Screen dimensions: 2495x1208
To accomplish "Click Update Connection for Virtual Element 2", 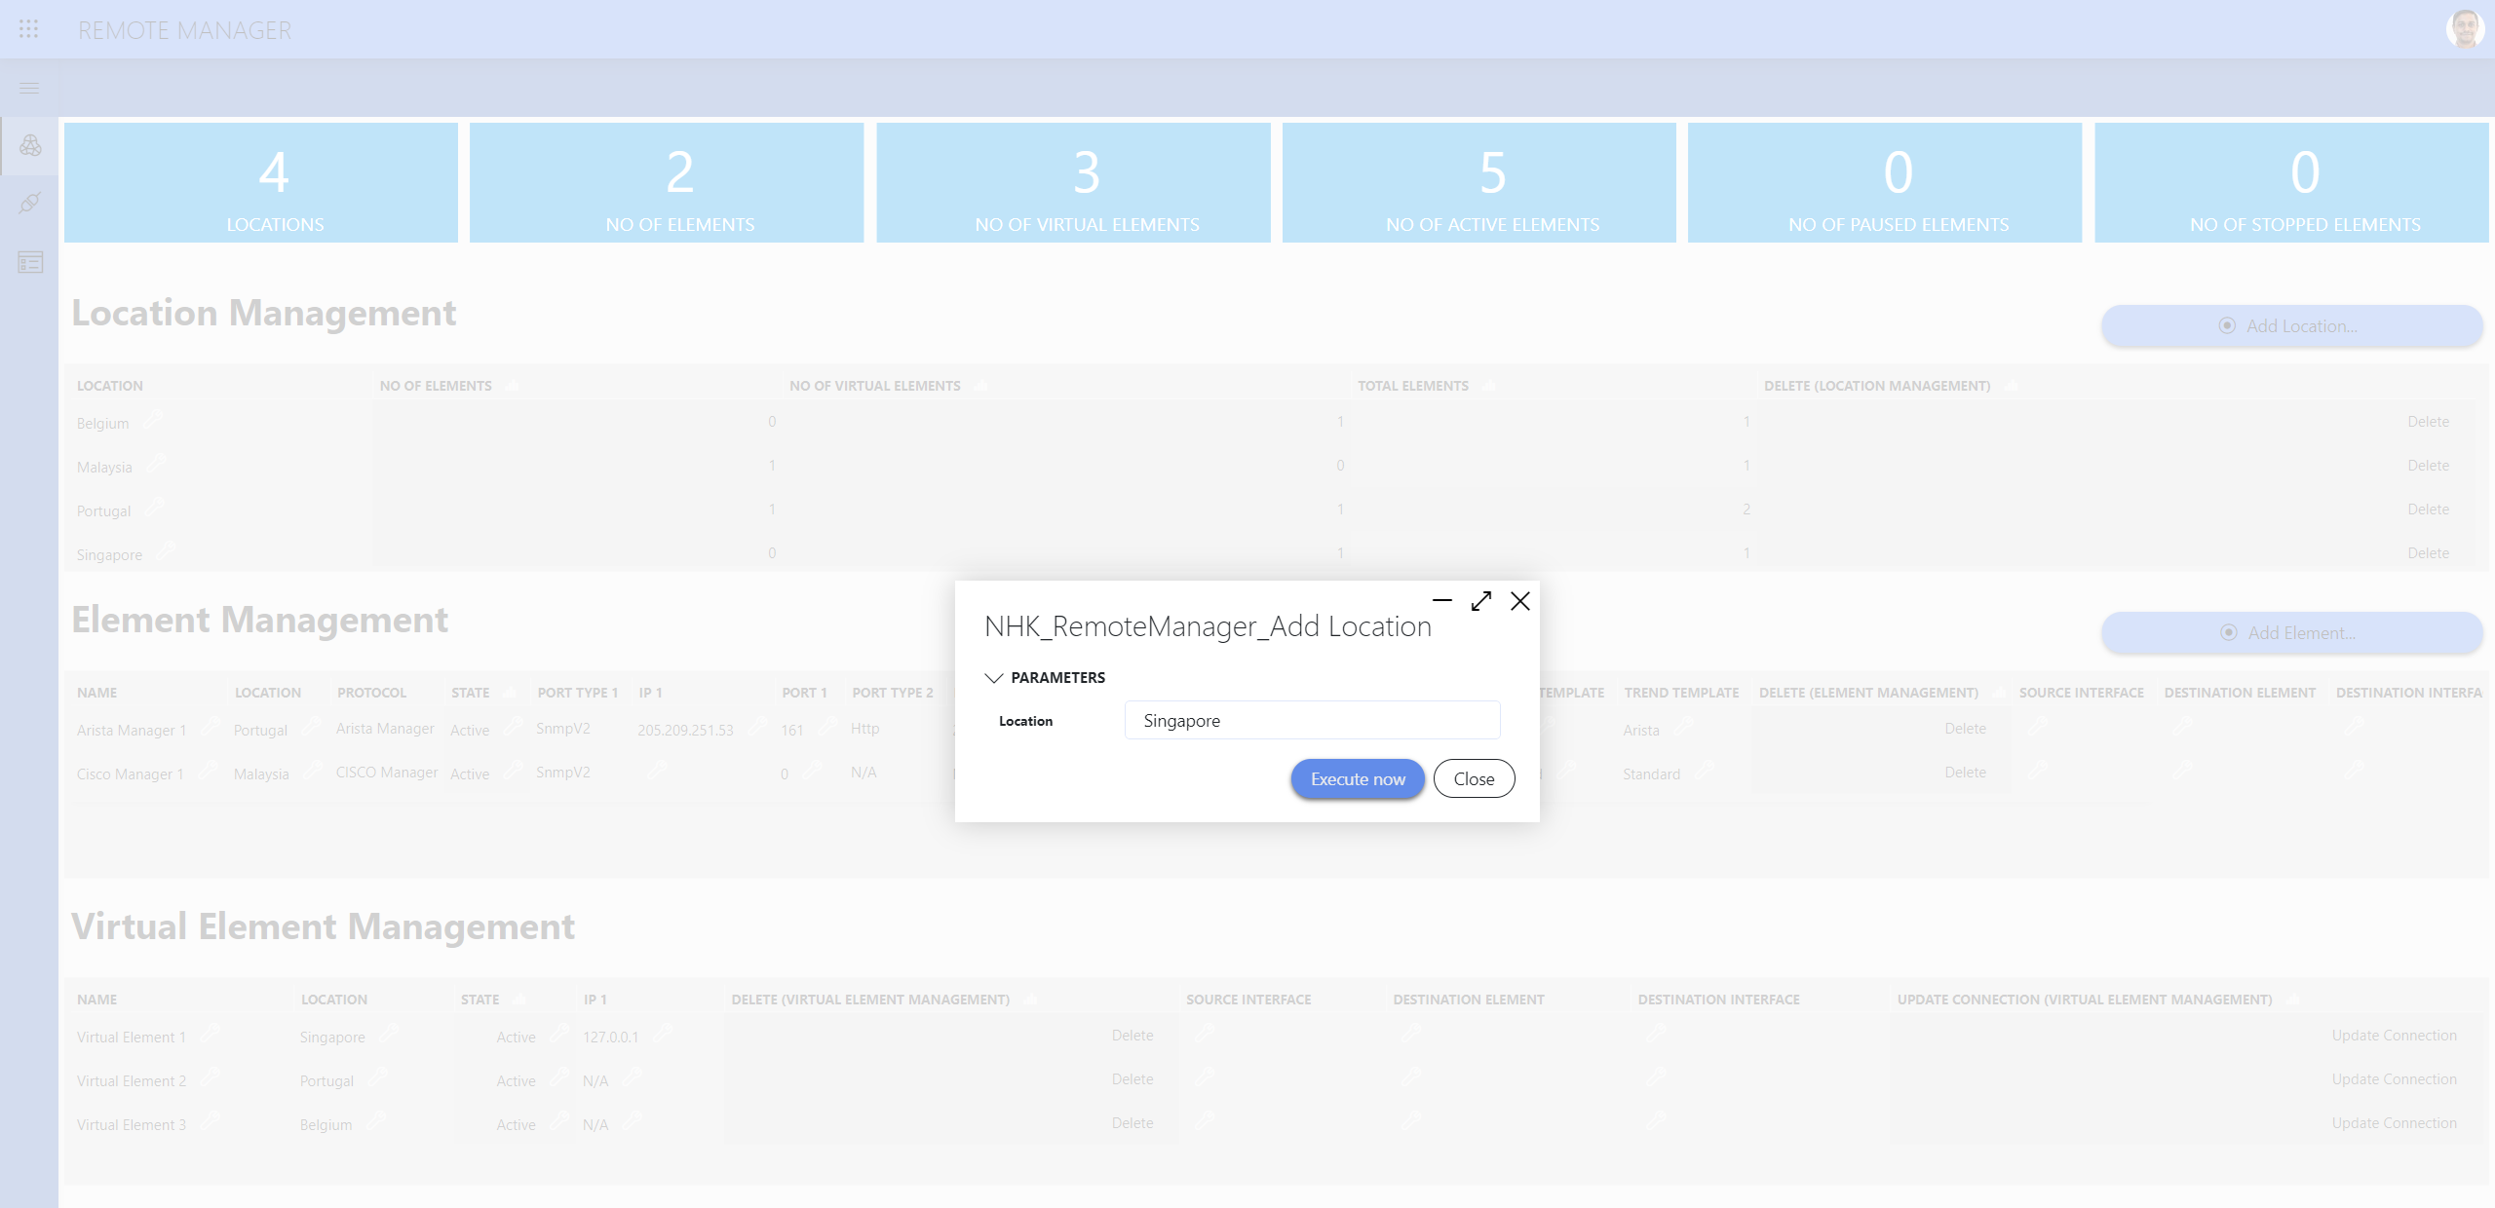I will click(2394, 1078).
